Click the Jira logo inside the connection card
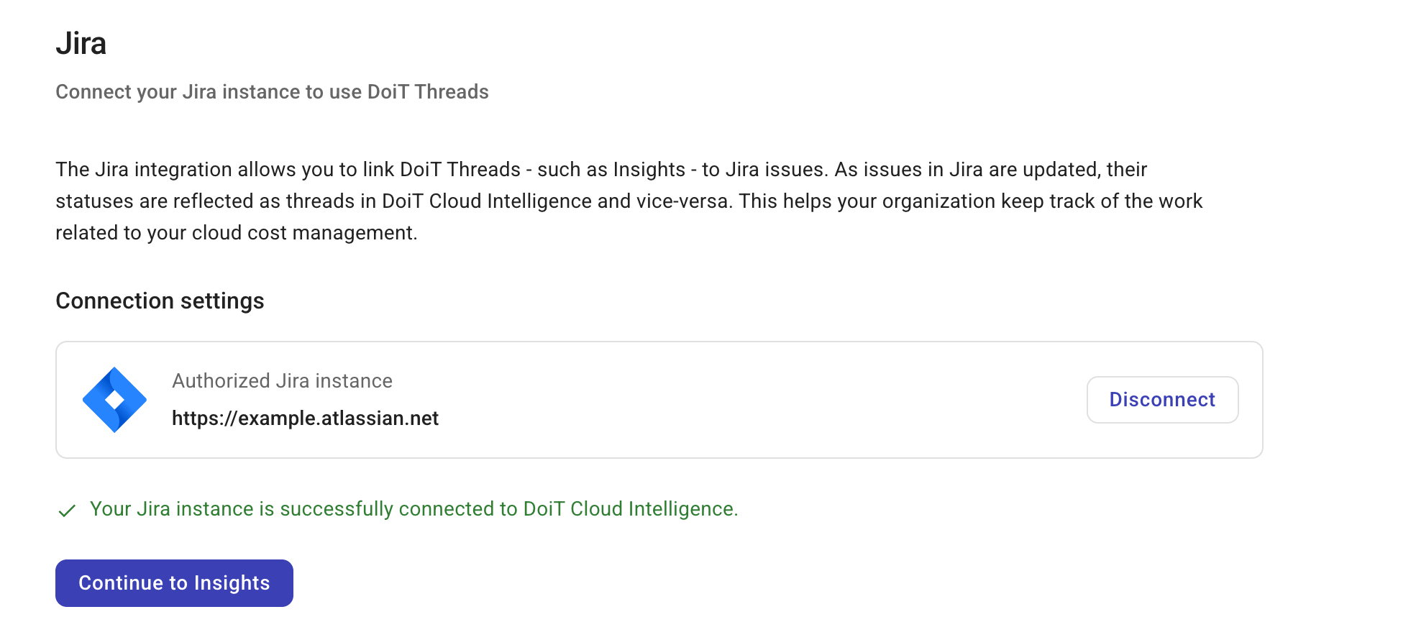Screen dimensions: 1416x640 [x=115, y=399]
